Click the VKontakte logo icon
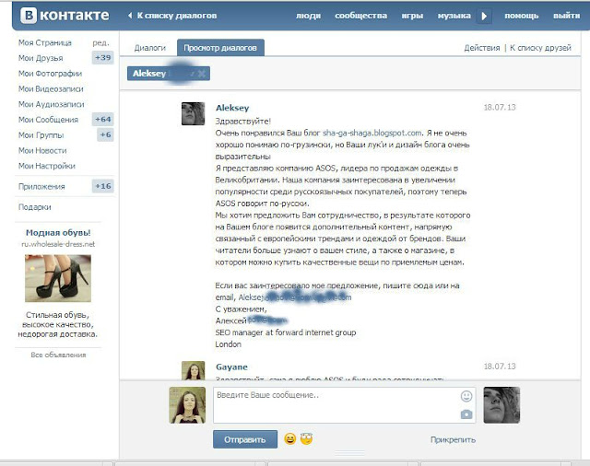 click(29, 16)
